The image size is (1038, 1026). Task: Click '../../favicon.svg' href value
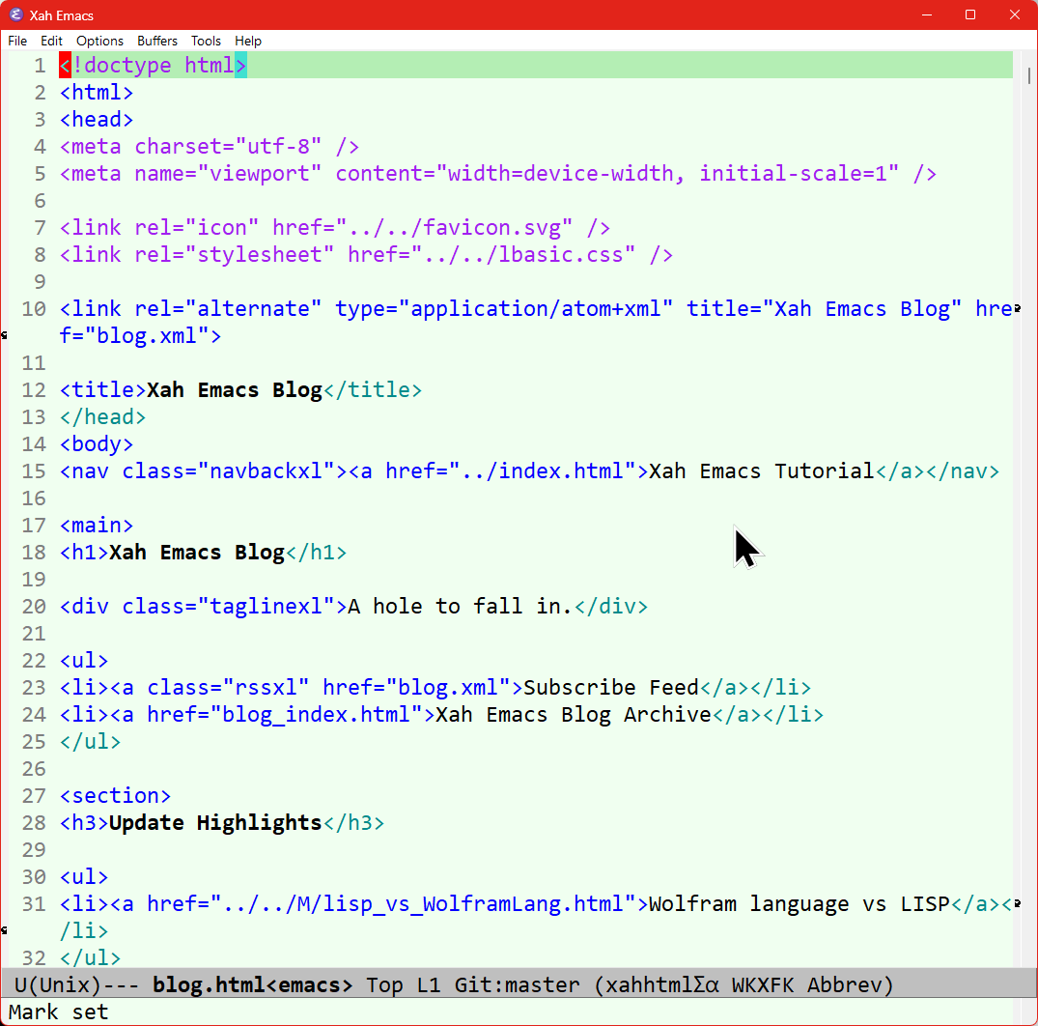pyautogui.click(x=454, y=228)
